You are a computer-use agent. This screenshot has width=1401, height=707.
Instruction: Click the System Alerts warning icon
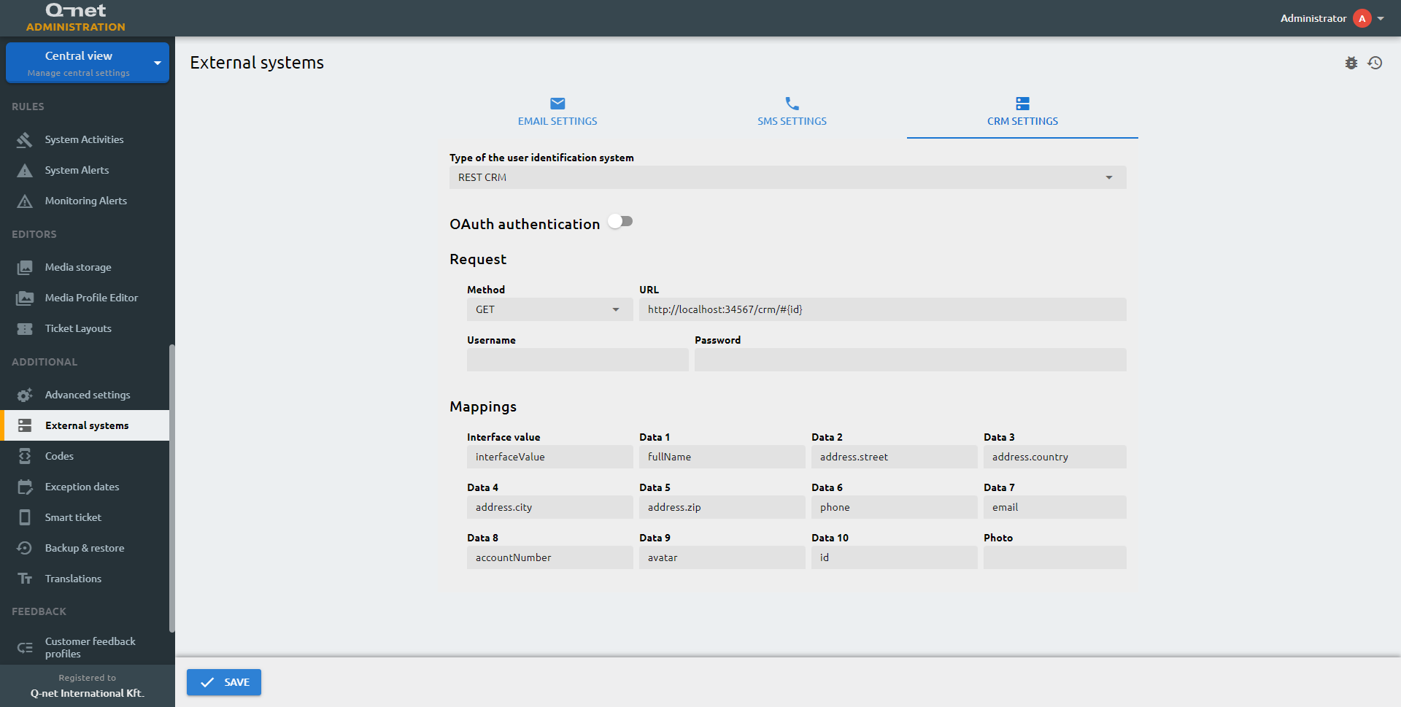(25, 170)
